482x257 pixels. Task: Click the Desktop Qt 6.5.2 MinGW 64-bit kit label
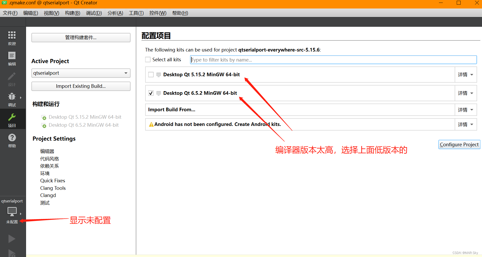click(x=200, y=93)
